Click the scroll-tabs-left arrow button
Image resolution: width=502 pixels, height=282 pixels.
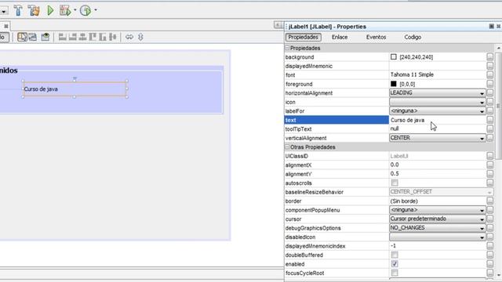tap(277, 25)
